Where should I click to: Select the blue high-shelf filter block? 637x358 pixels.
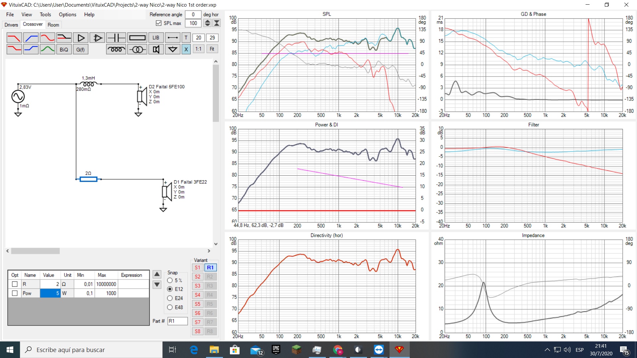click(31, 49)
